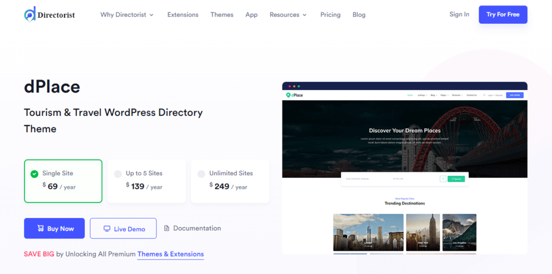Click the Documentation file icon
Image resolution: width=552 pixels, height=274 pixels.
[167, 228]
